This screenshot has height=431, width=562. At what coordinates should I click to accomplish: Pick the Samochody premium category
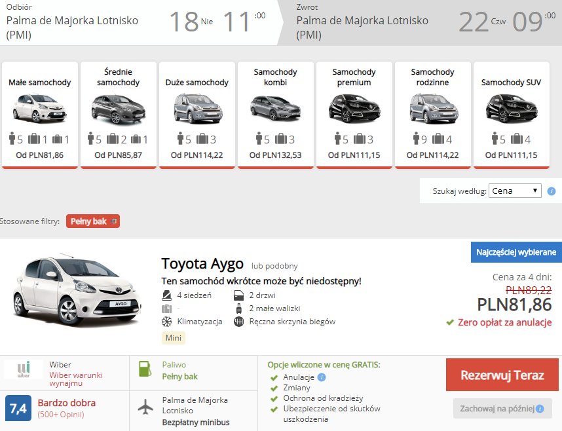[x=354, y=115]
